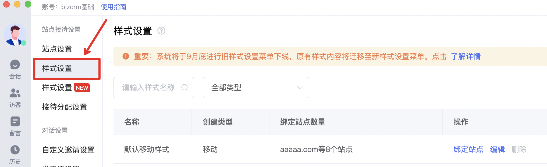Open 接待分配设置 menu item
The image size is (547, 167).
(65, 107)
